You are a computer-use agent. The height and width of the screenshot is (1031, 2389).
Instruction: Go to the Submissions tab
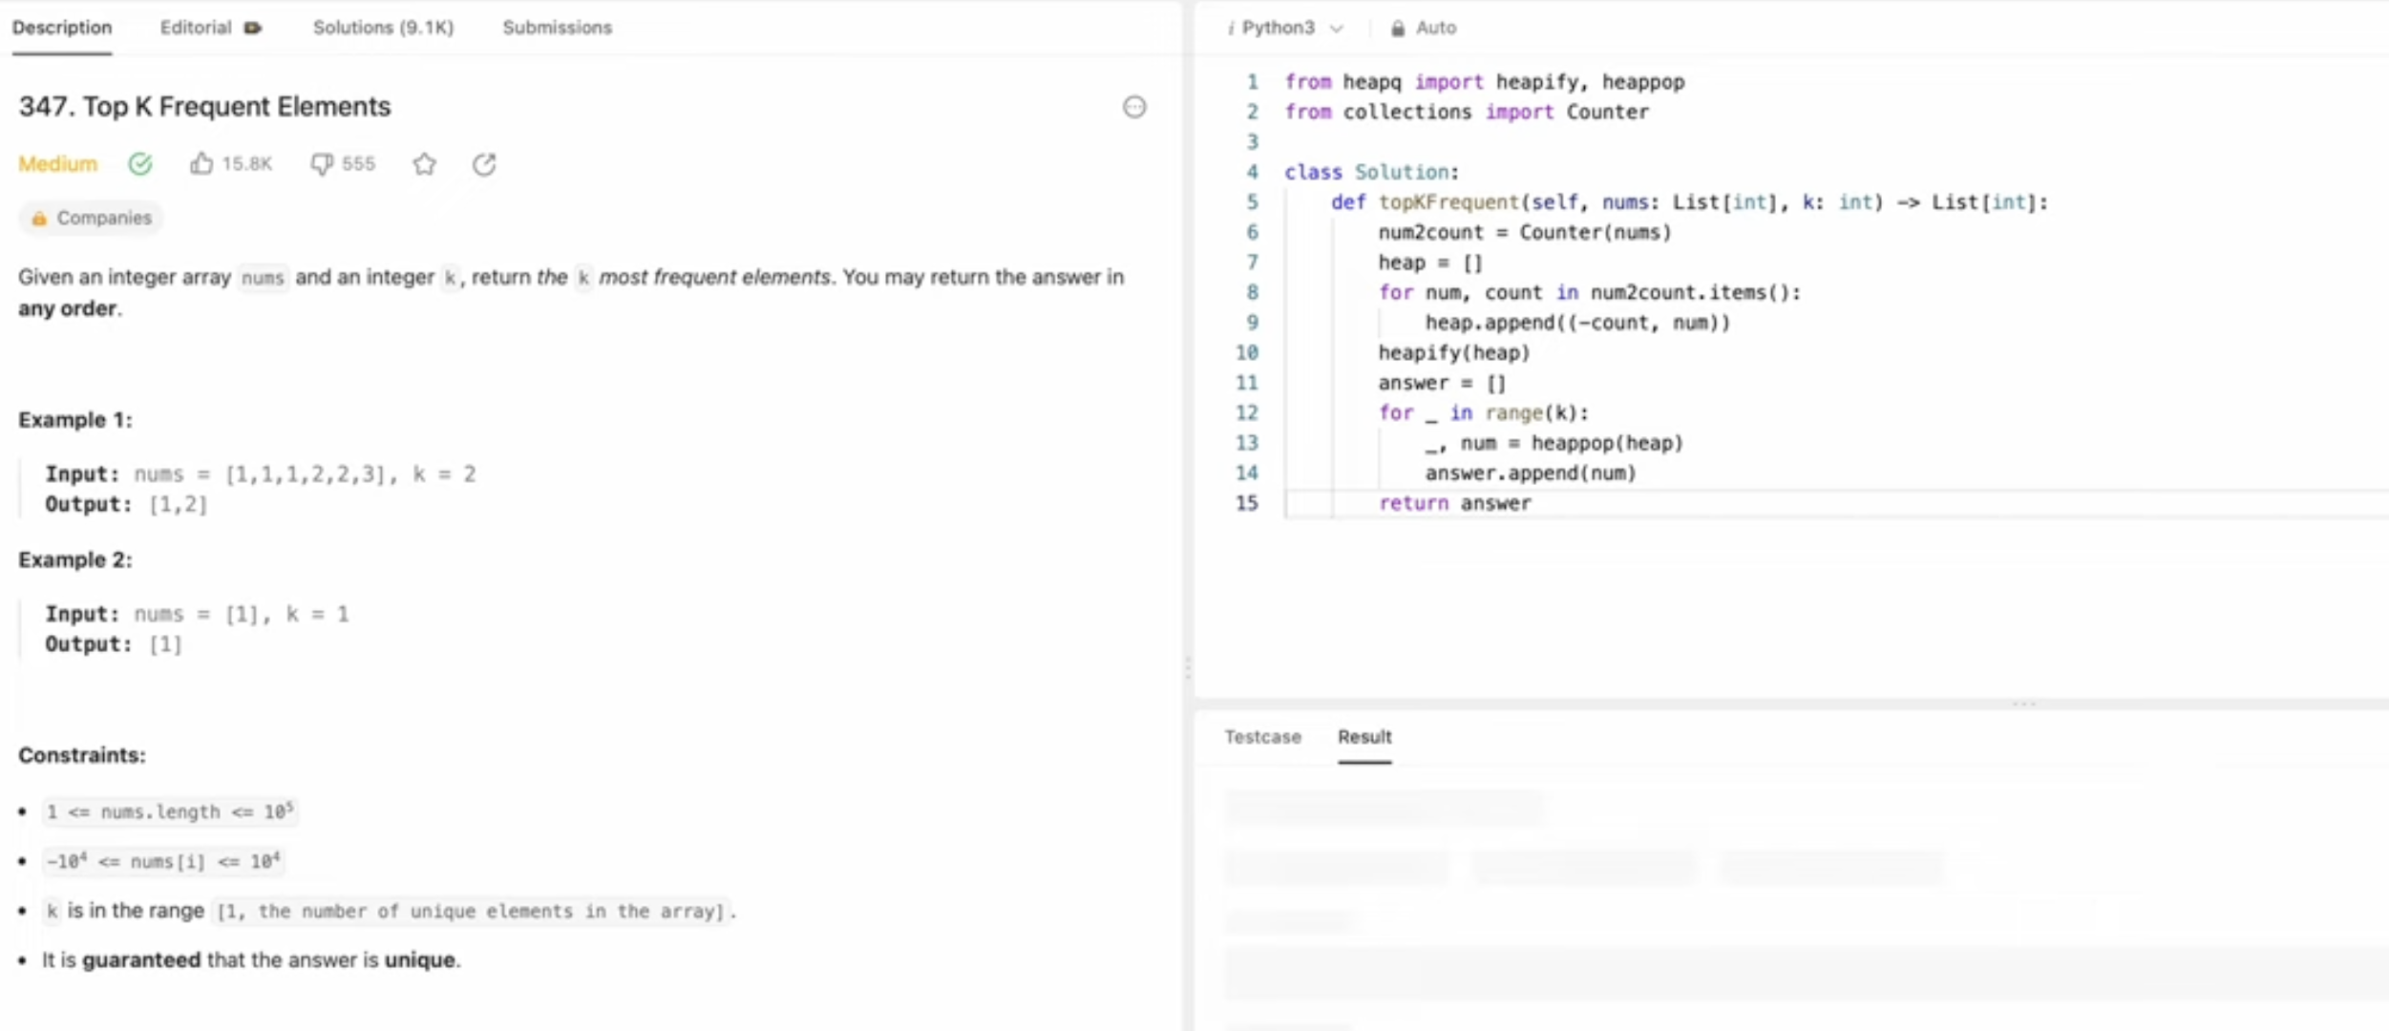click(x=557, y=28)
